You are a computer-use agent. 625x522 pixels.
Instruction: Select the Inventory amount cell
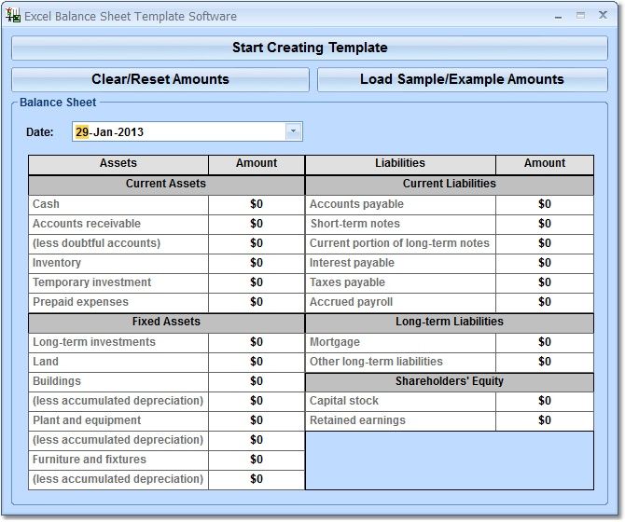(257, 263)
